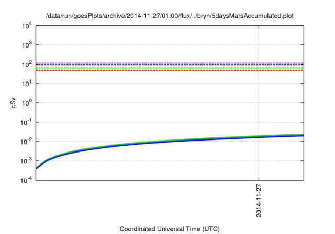
Task: Click the 10^-3 y-axis tick label
Action: pyautogui.click(x=26, y=161)
